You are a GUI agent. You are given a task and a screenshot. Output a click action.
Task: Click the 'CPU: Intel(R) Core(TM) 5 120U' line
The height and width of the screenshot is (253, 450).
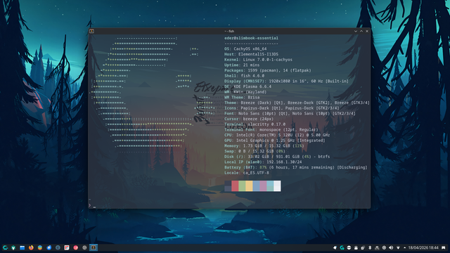(x=277, y=135)
